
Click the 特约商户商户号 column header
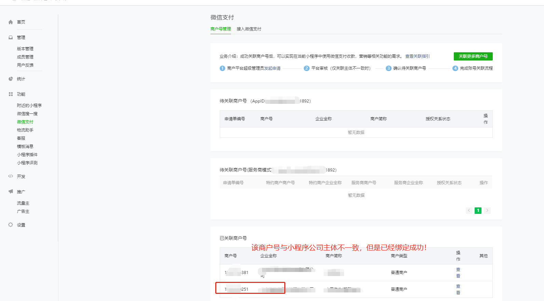click(x=281, y=183)
